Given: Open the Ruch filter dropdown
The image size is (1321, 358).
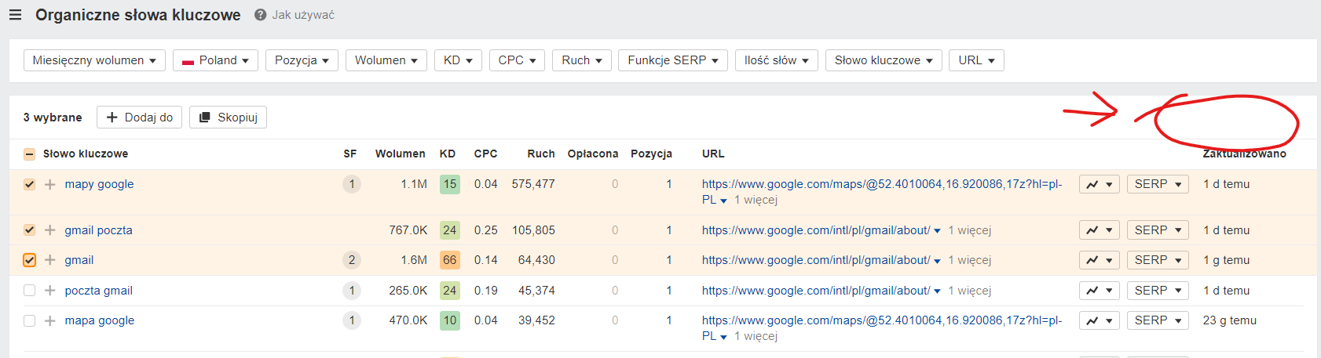Looking at the screenshot, I should pos(582,60).
